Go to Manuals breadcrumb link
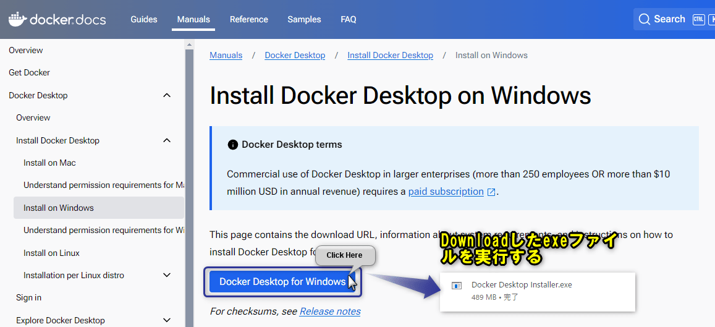Viewport: 715px width, 327px height. click(x=226, y=55)
